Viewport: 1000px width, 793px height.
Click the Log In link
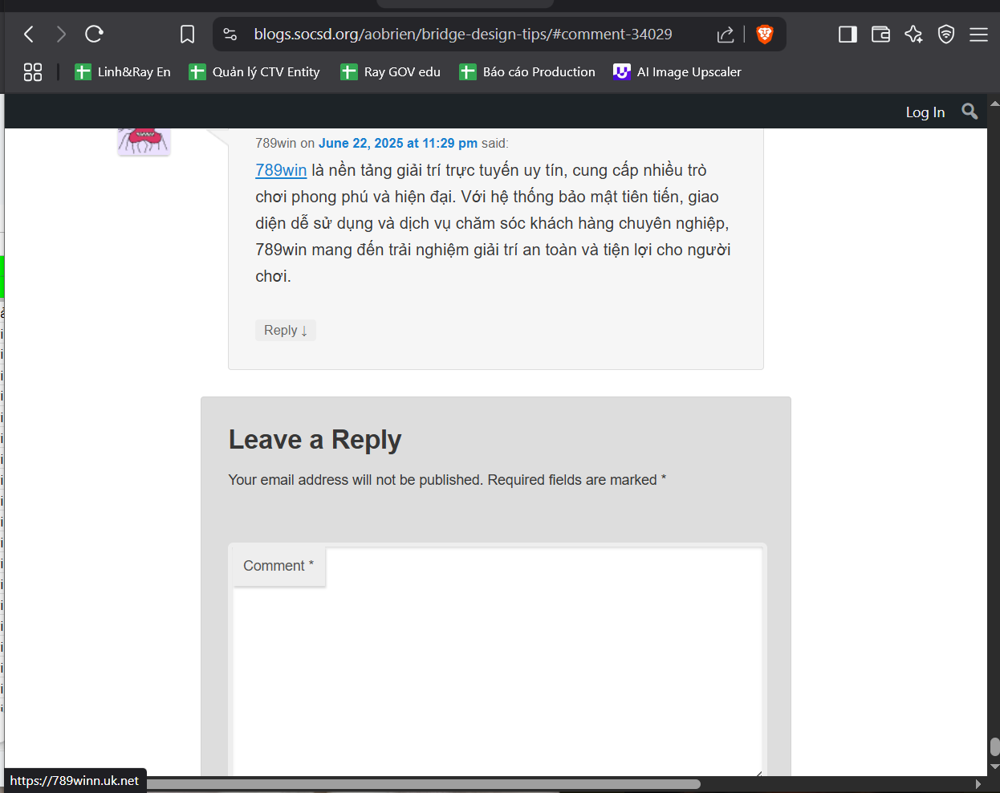click(925, 112)
